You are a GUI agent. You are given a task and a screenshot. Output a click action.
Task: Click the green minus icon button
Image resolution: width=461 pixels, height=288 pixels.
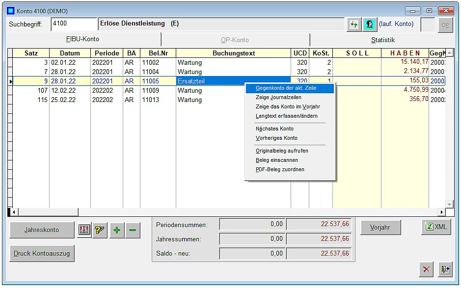133,230
